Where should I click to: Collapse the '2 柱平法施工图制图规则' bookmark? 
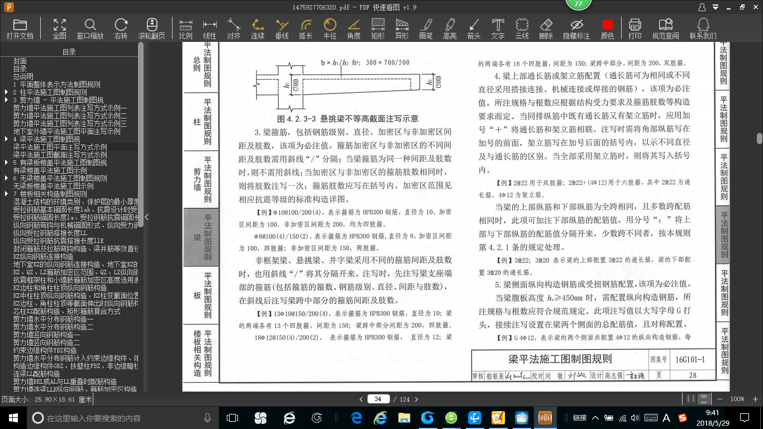[6, 92]
